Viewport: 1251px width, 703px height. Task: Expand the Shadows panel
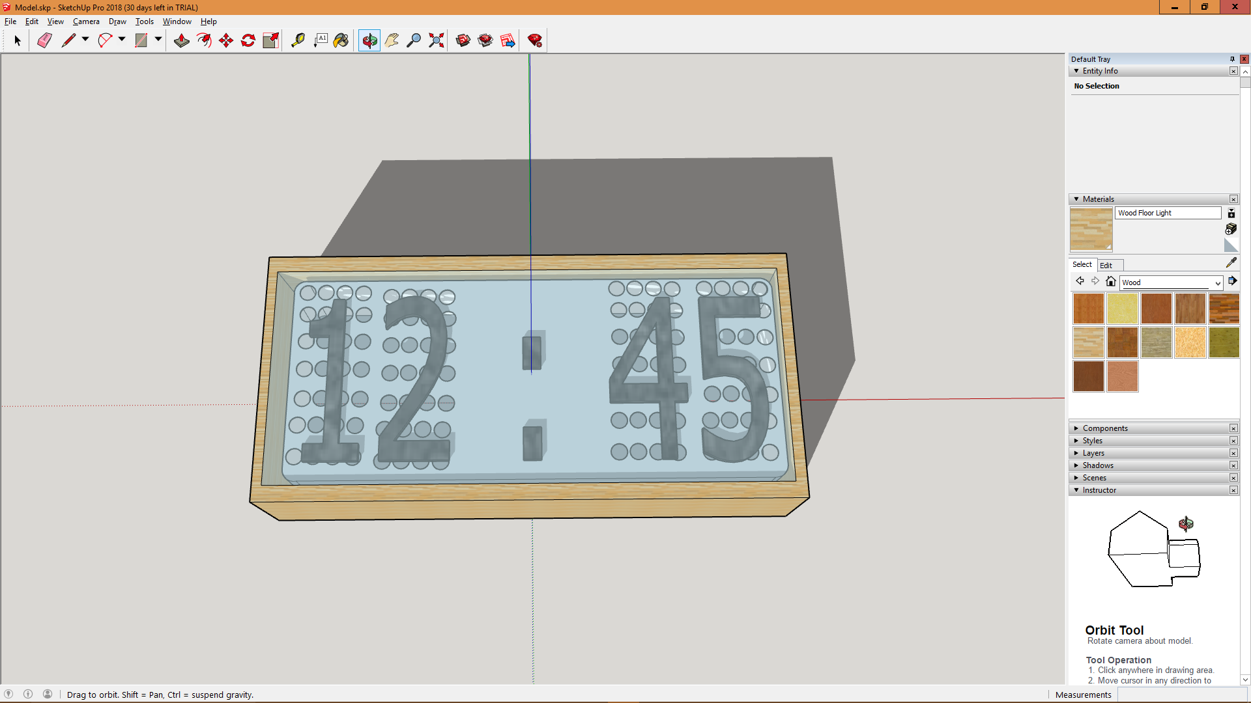(x=1097, y=465)
